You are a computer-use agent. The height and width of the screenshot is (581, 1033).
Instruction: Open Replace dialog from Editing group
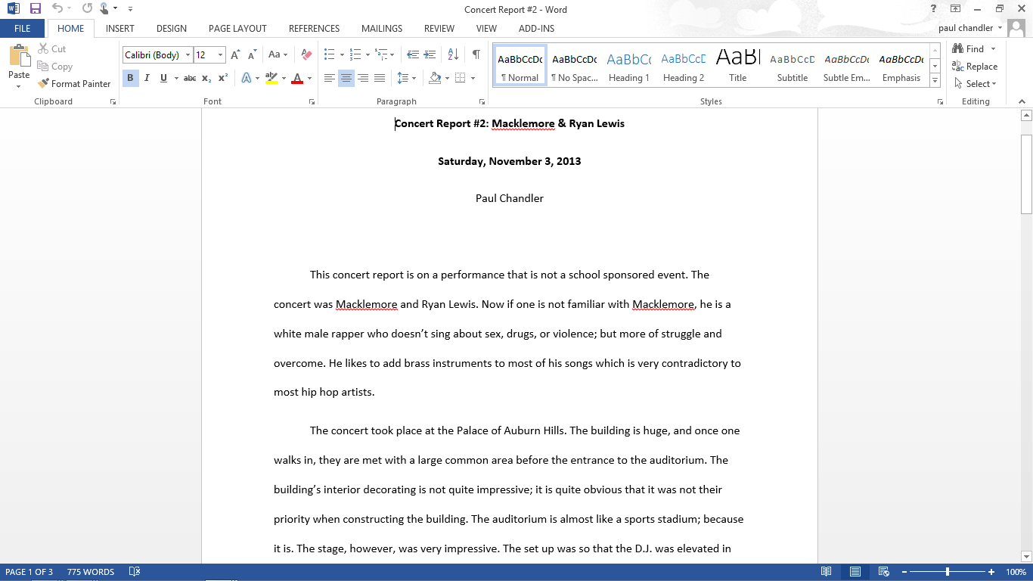point(975,67)
